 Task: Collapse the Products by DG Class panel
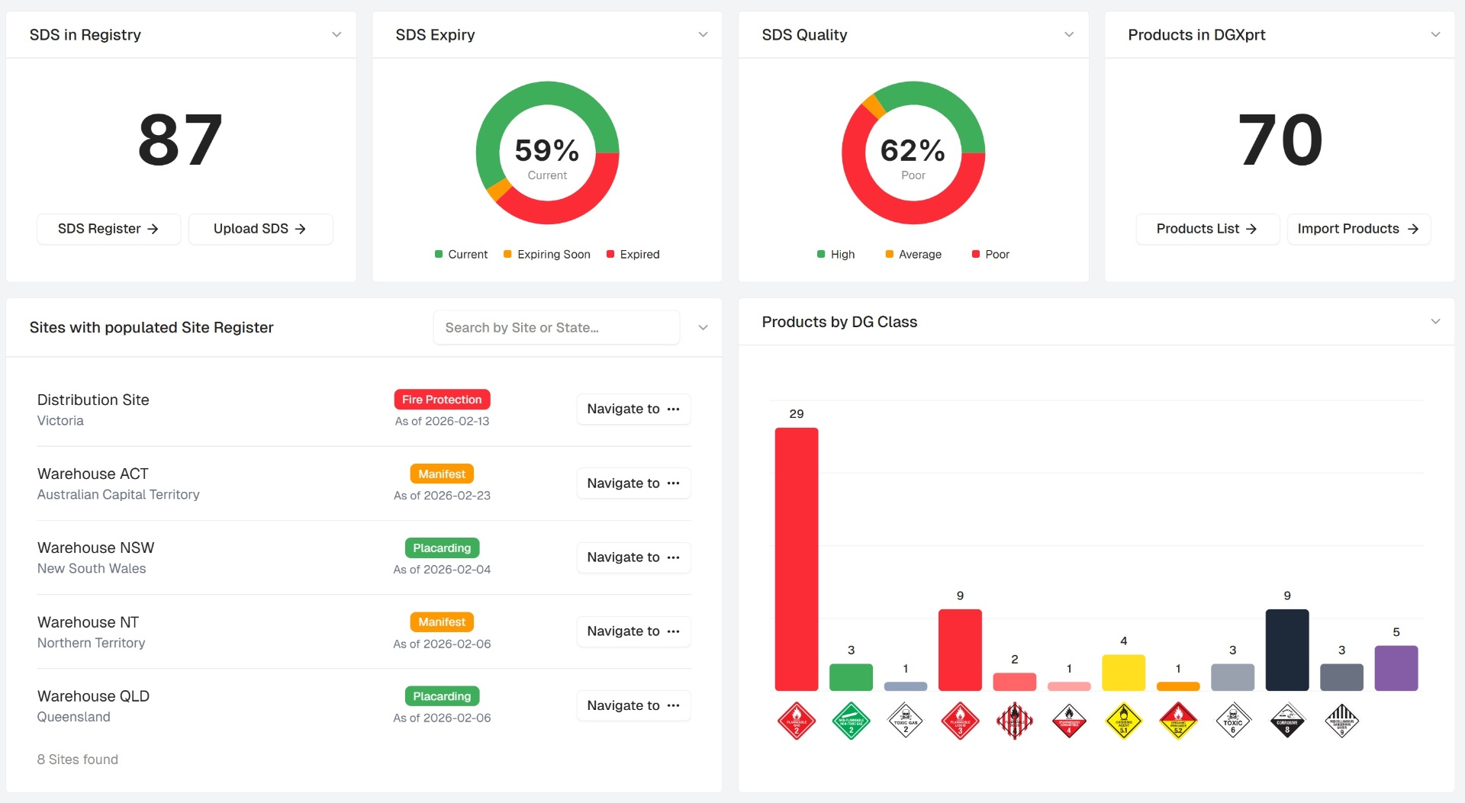[1436, 321]
